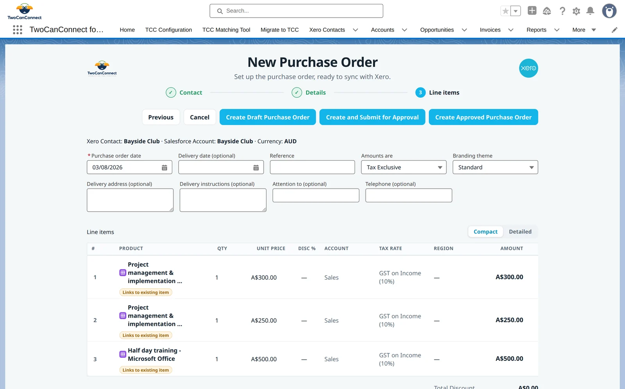Click product icon on line item 1

coord(123,273)
